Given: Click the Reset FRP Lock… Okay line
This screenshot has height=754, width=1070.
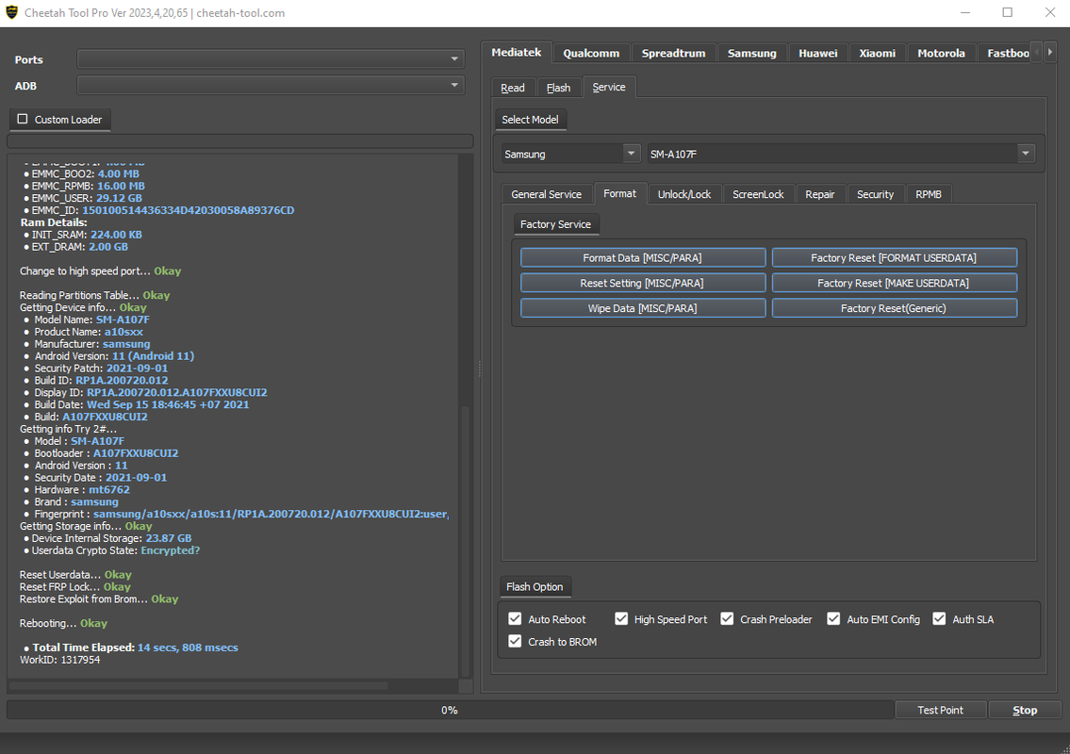Looking at the screenshot, I should pyautogui.click(x=75, y=587).
